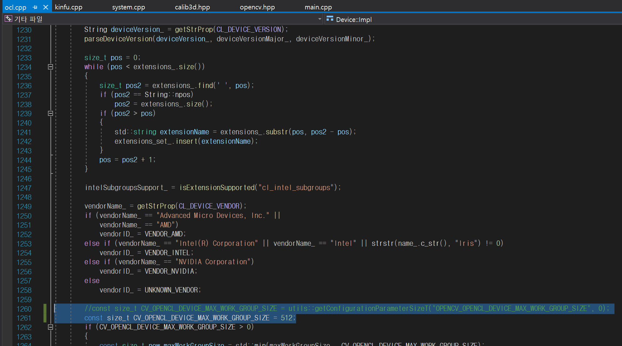The height and width of the screenshot is (346, 622).
Task: Switch to the kinfu.cpp tab
Action: (x=69, y=7)
